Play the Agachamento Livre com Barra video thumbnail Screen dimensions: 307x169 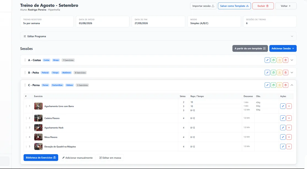click(x=38, y=106)
